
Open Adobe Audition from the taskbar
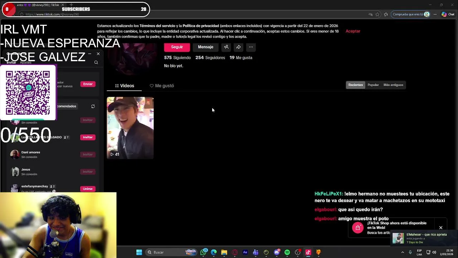pos(245,252)
